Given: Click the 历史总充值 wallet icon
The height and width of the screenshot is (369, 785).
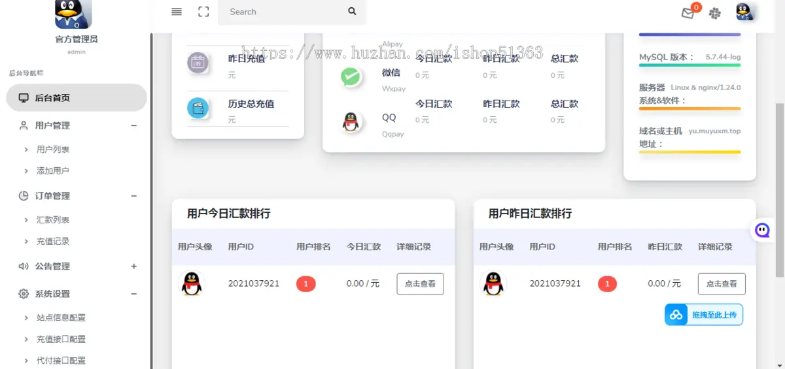Looking at the screenshot, I should (198, 108).
